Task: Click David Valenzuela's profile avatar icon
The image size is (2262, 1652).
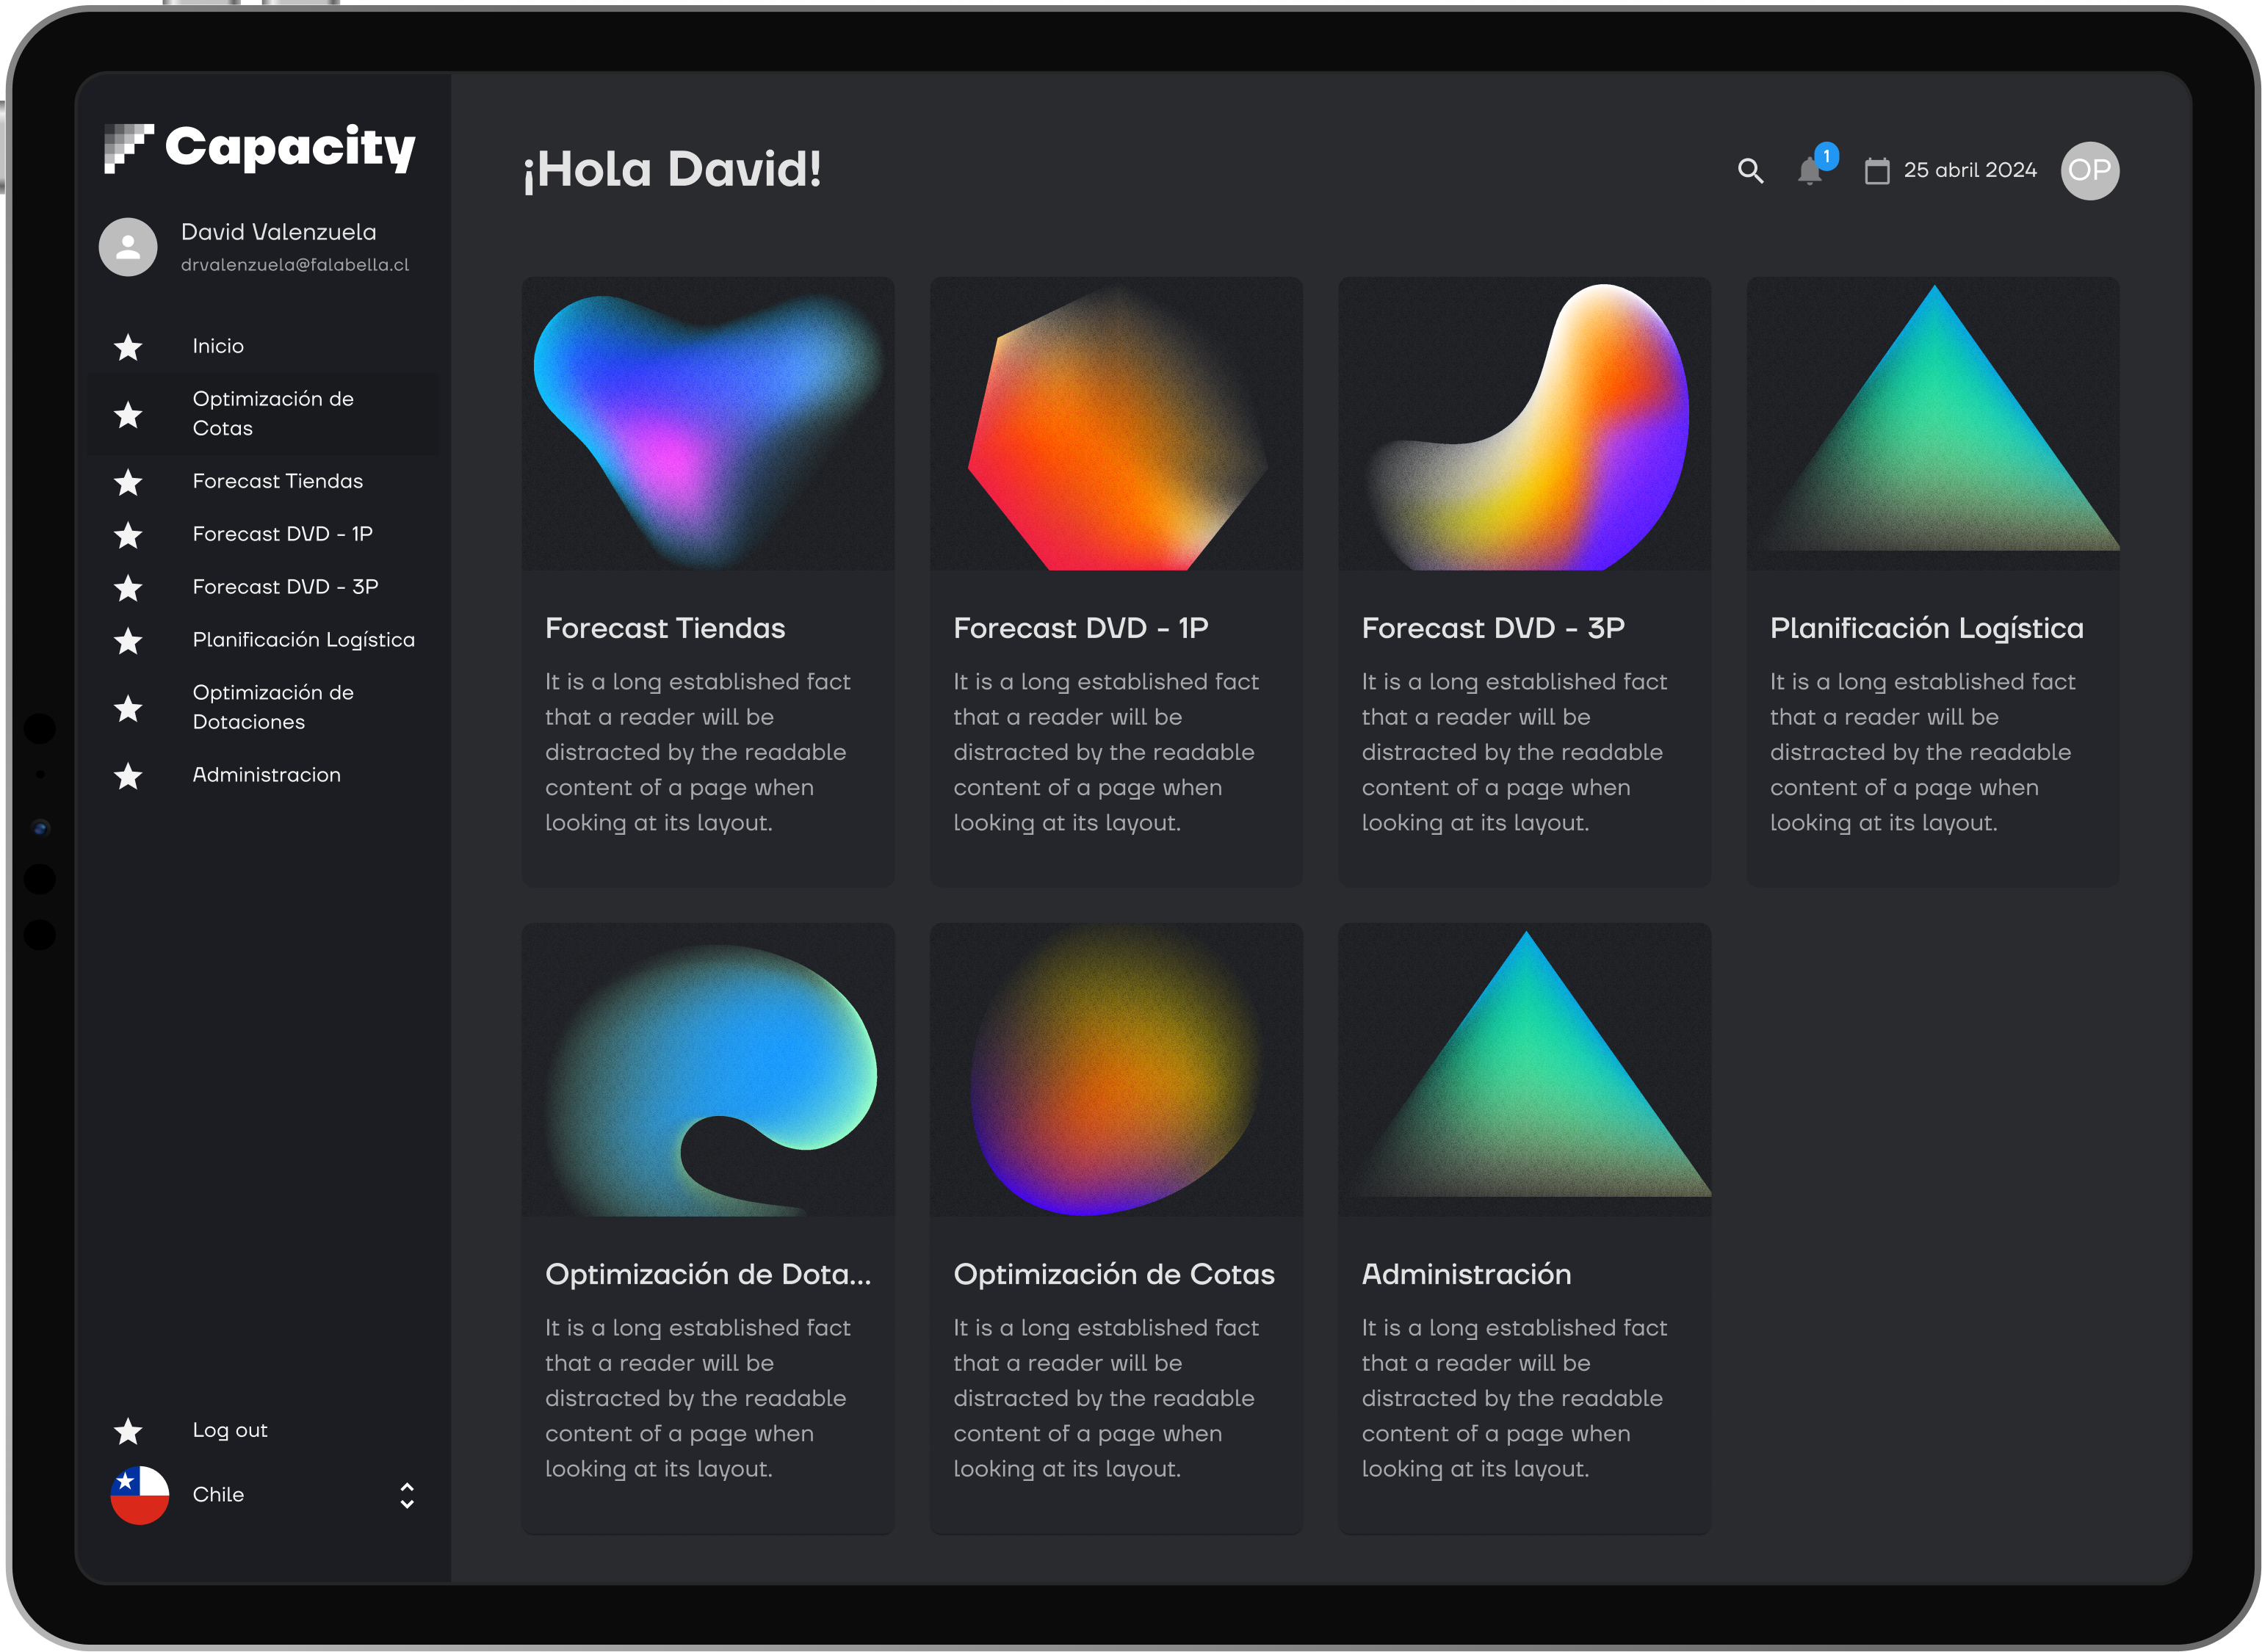Action: 128,247
